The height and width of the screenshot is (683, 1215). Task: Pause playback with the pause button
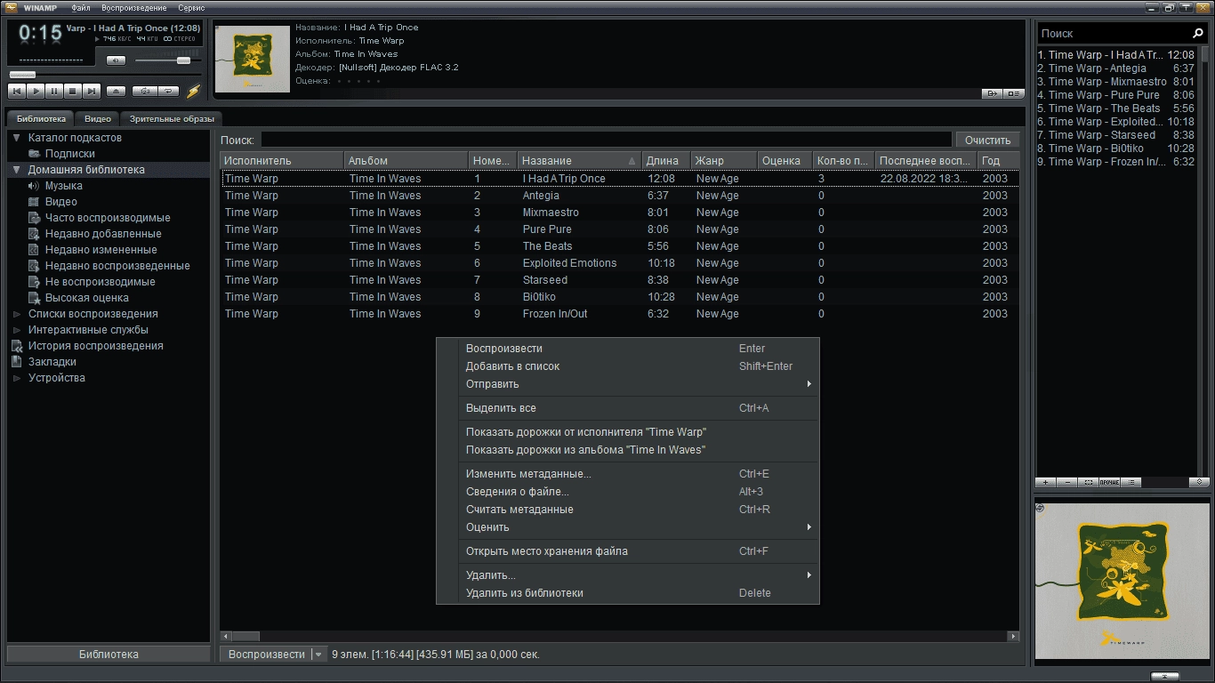coord(54,92)
